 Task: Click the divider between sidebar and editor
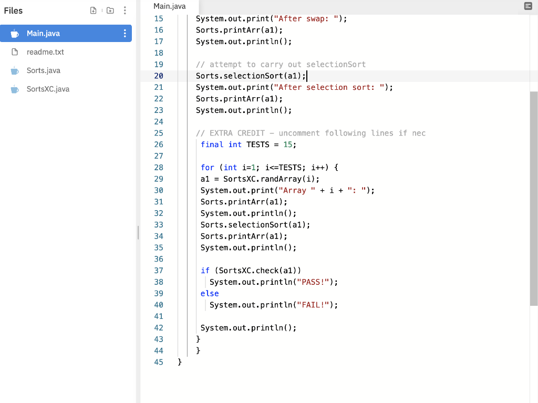coord(137,232)
